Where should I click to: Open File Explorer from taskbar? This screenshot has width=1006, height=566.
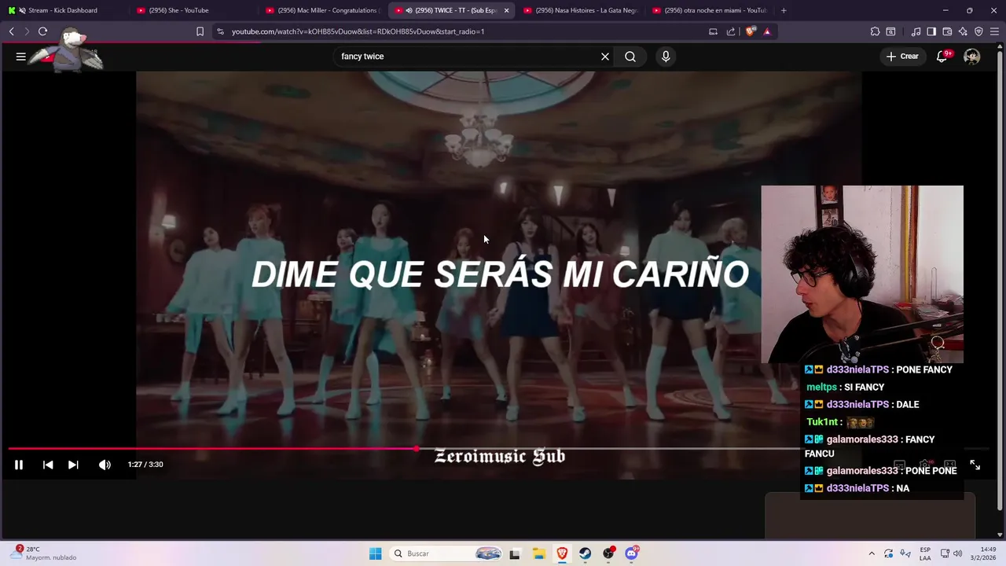[x=539, y=553]
